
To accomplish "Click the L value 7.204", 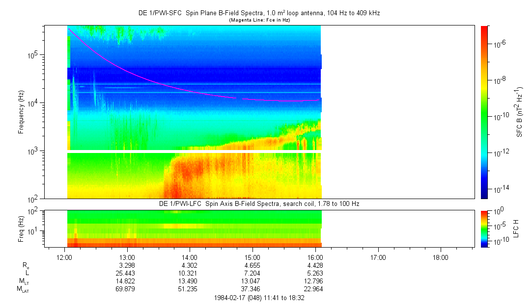I will [x=252, y=273].
